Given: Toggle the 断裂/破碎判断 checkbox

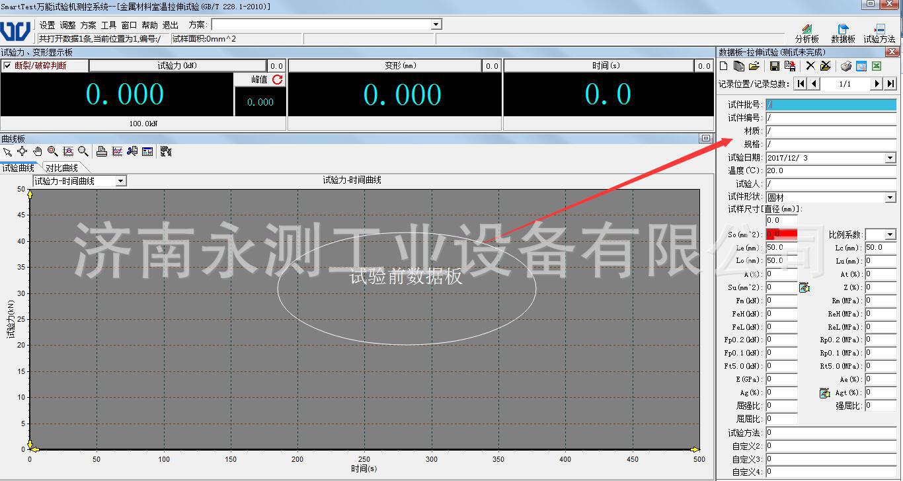Looking at the screenshot, I should tap(7, 65).
